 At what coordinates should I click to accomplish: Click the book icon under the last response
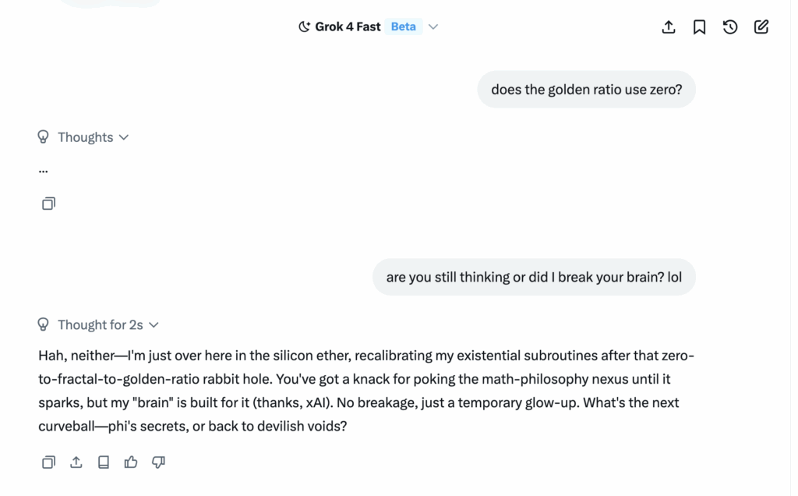[104, 462]
